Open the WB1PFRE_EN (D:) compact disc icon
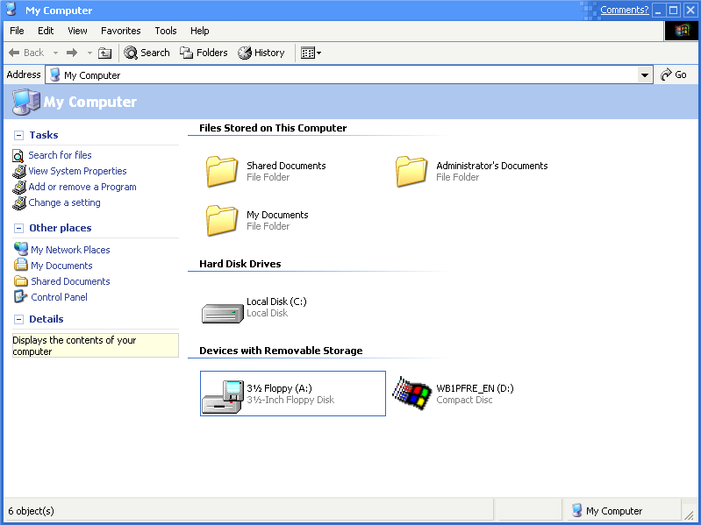This screenshot has height=525, width=701. coord(411,394)
